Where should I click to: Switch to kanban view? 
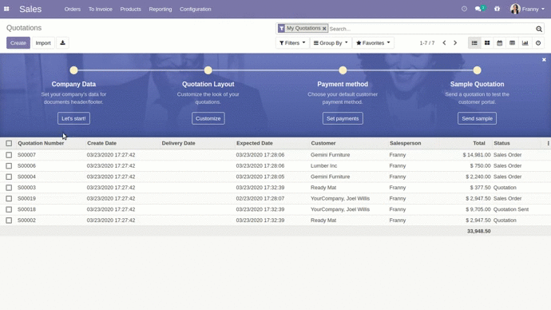(x=487, y=43)
